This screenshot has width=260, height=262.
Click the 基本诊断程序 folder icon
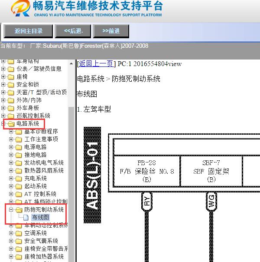pos(19,132)
